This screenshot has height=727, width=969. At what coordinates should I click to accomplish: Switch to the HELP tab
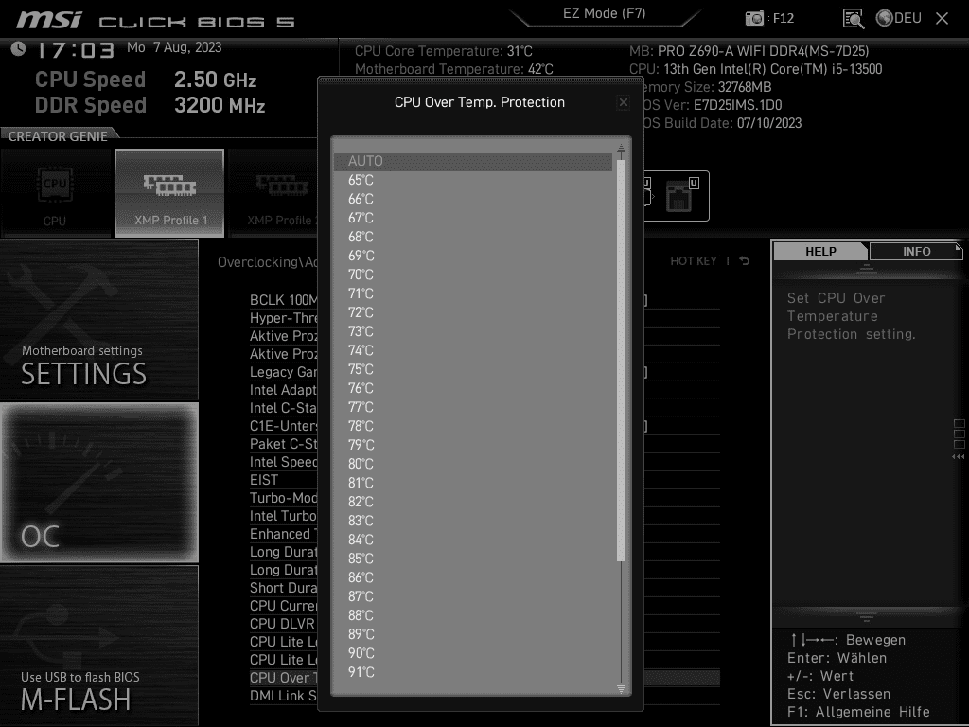tap(820, 251)
